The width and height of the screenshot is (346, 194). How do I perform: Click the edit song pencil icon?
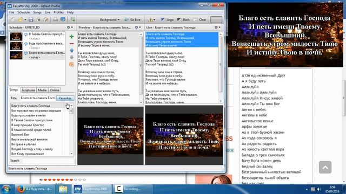point(45,20)
